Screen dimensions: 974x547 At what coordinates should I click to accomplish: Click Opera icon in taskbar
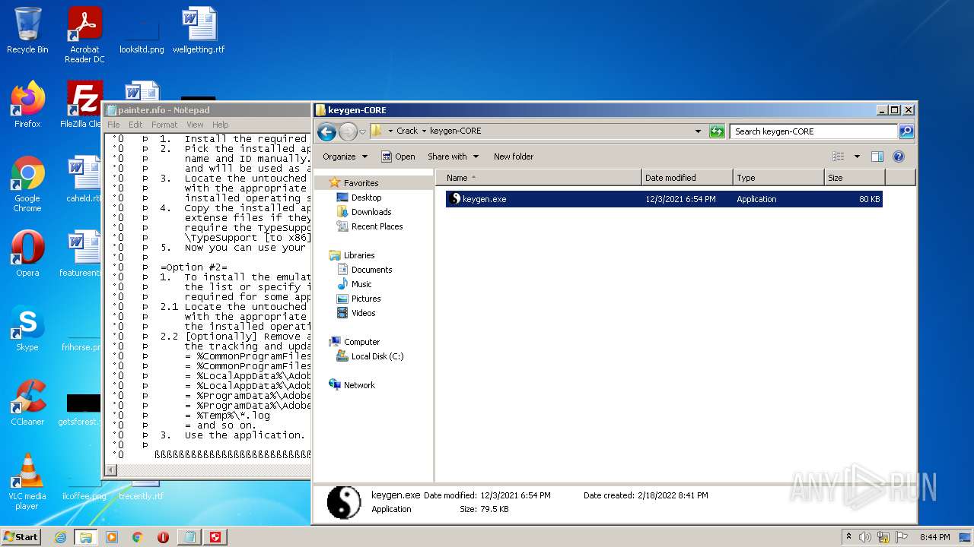point(164,537)
